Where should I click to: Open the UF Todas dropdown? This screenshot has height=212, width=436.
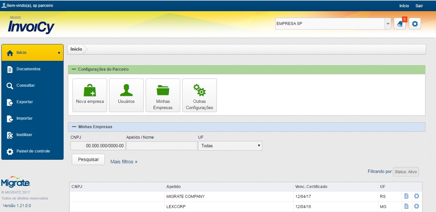[230, 146]
